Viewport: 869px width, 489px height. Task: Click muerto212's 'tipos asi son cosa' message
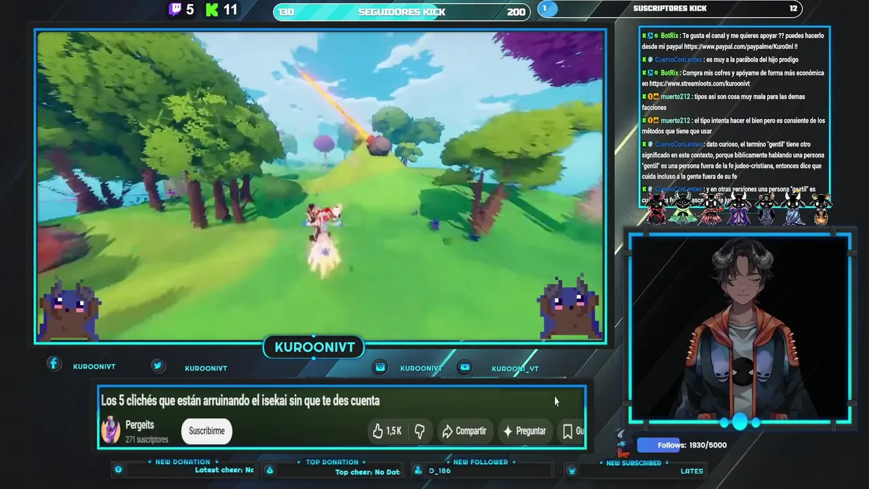click(733, 102)
